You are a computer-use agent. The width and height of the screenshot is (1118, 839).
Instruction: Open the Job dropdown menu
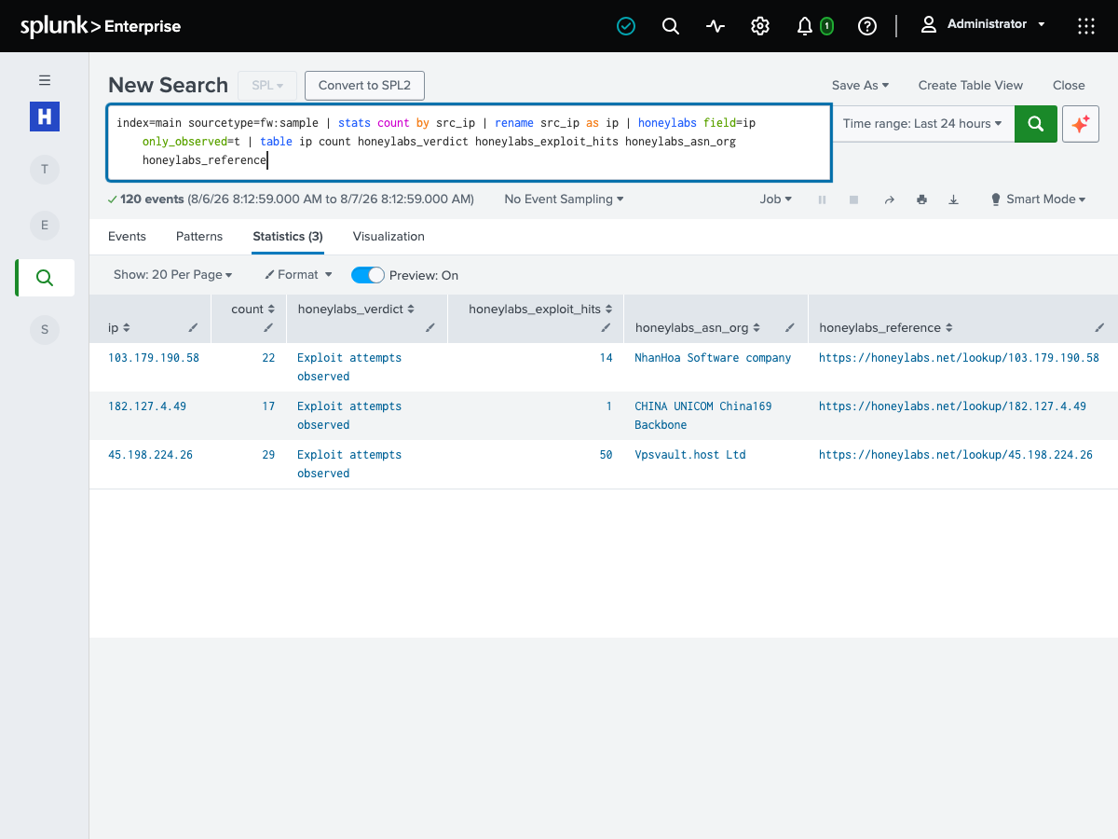[775, 199]
